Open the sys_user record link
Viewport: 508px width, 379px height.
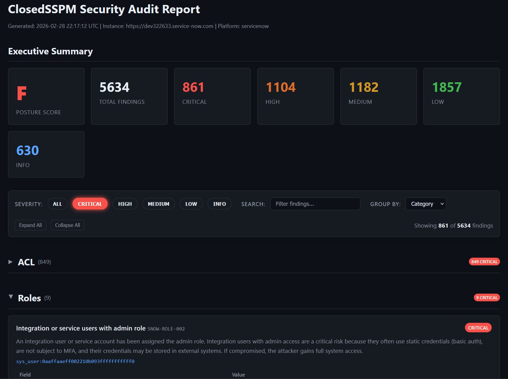coord(75,361)
